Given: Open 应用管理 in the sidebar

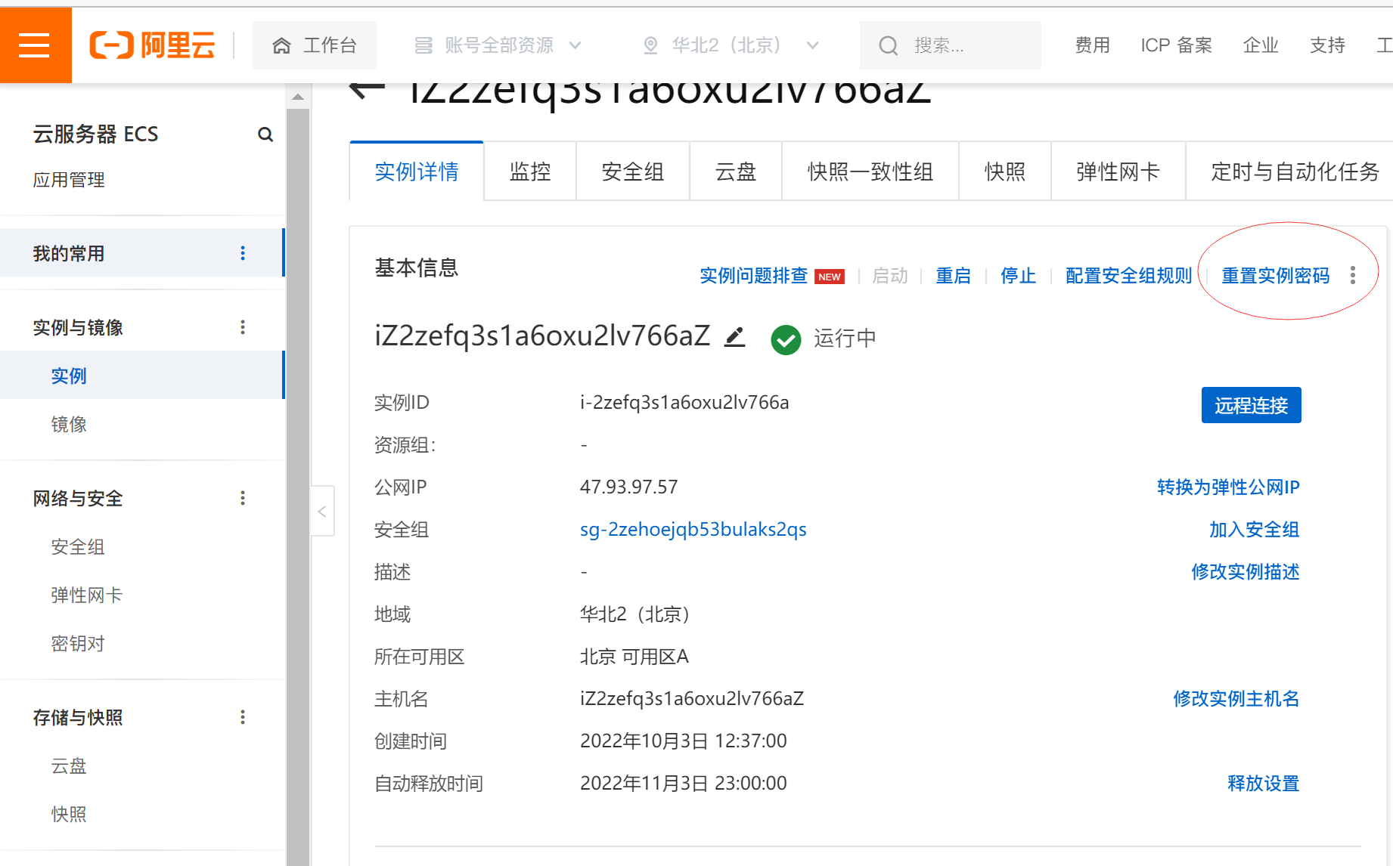Looking at the screenshot, I should pyautogui.click(x=69, y=180).
